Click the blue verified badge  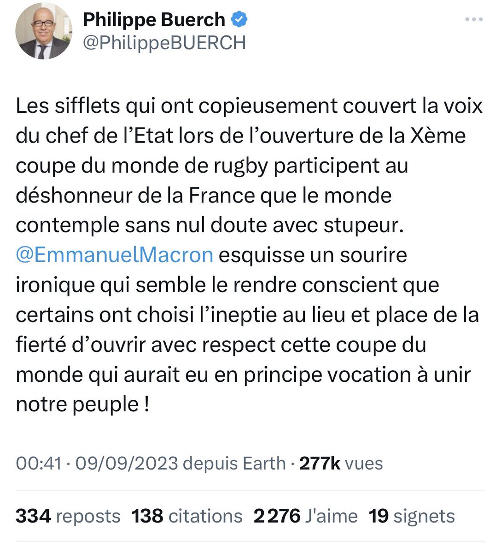pos(239,19)
